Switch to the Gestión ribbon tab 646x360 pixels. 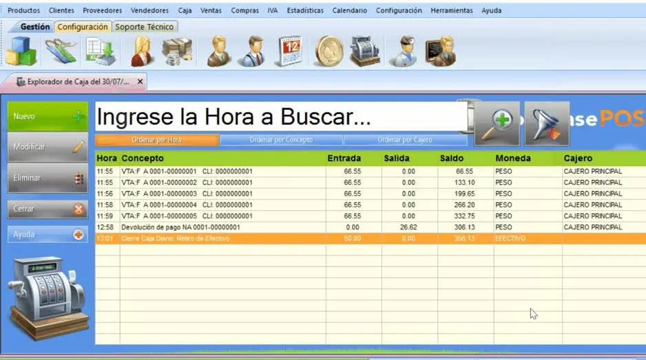tap(35, 27)
